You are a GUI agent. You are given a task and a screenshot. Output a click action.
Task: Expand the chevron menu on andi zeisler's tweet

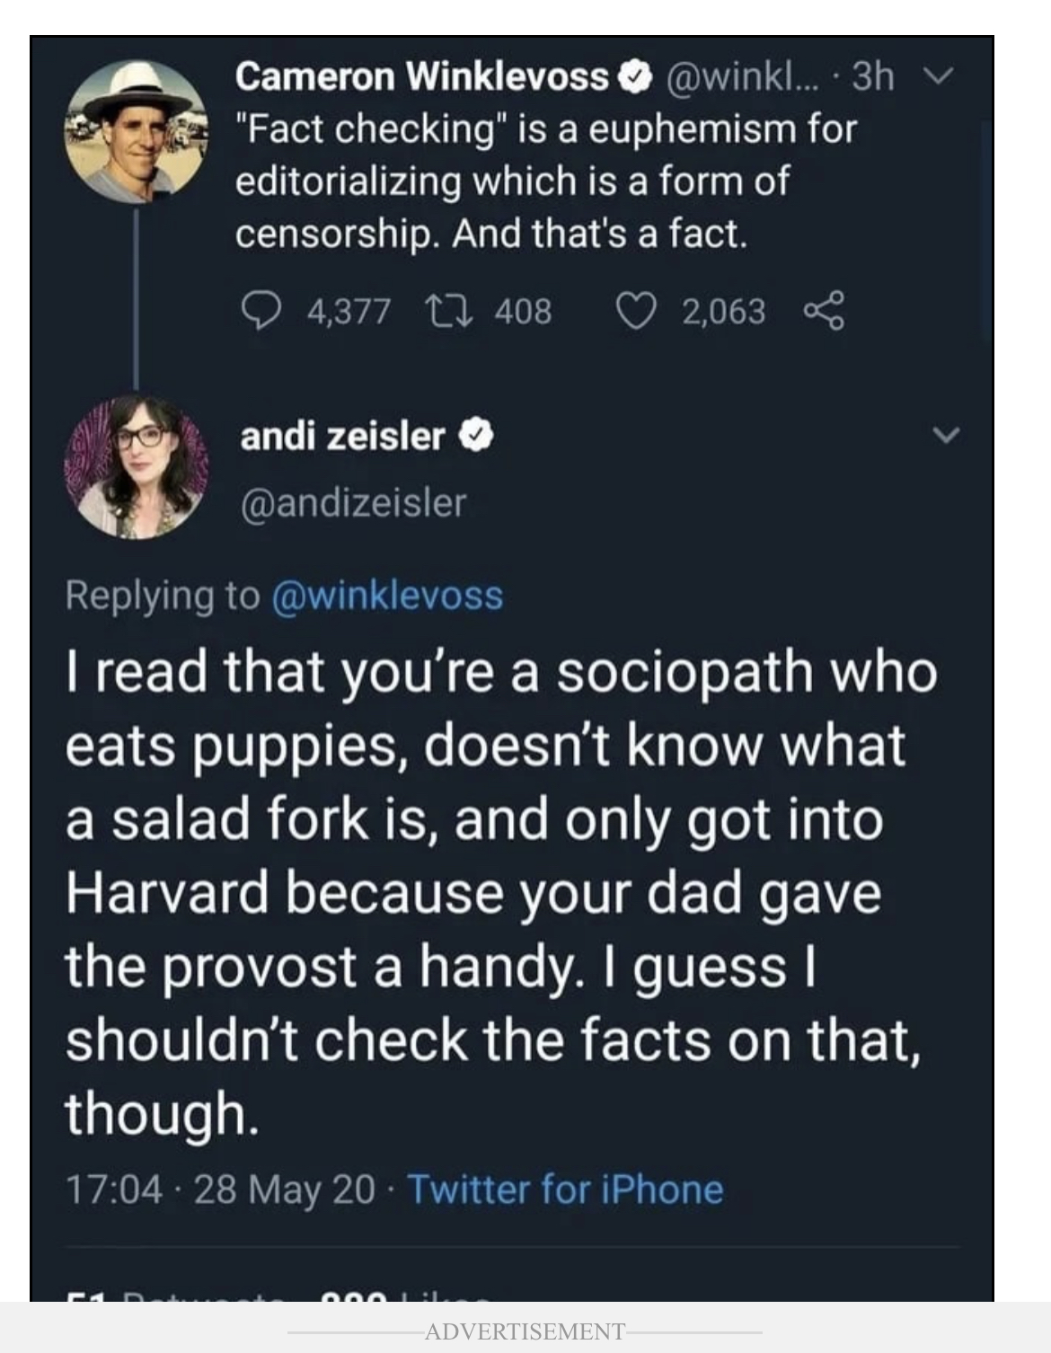tap(942, 437)
